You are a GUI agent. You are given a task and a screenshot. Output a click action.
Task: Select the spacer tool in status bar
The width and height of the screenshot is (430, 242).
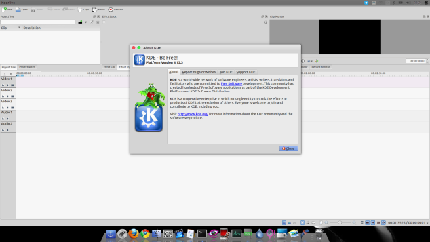coord(313,223)
